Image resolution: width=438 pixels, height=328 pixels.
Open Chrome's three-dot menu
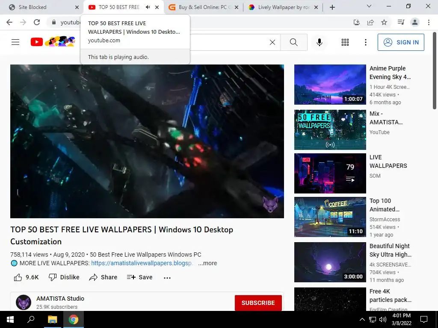[x=429, y=22]
